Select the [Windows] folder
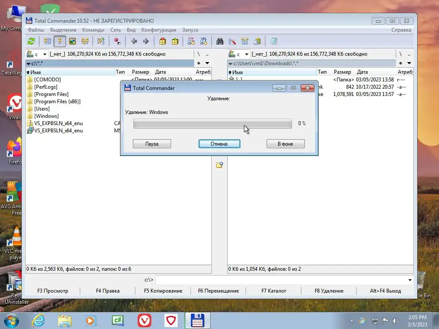439x329 pixels. tap(46, 116)
